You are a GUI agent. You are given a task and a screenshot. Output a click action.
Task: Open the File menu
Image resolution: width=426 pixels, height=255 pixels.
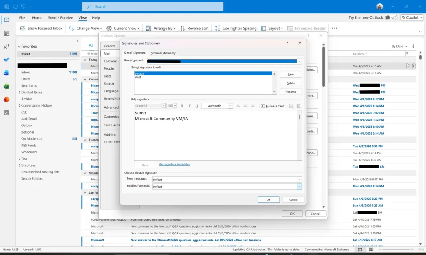point(22,17)
